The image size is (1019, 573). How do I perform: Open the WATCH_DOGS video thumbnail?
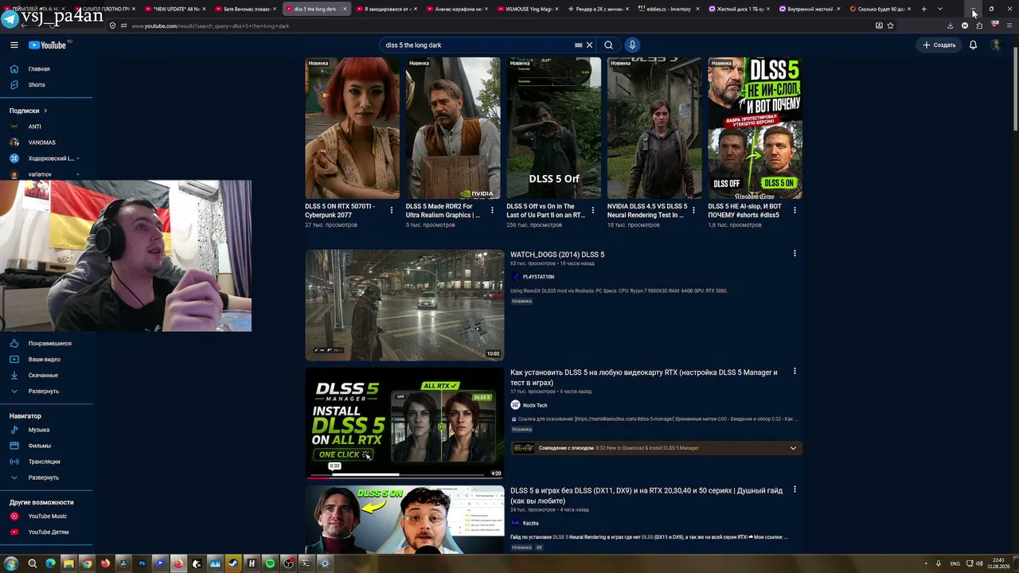[x=404, y=306]
